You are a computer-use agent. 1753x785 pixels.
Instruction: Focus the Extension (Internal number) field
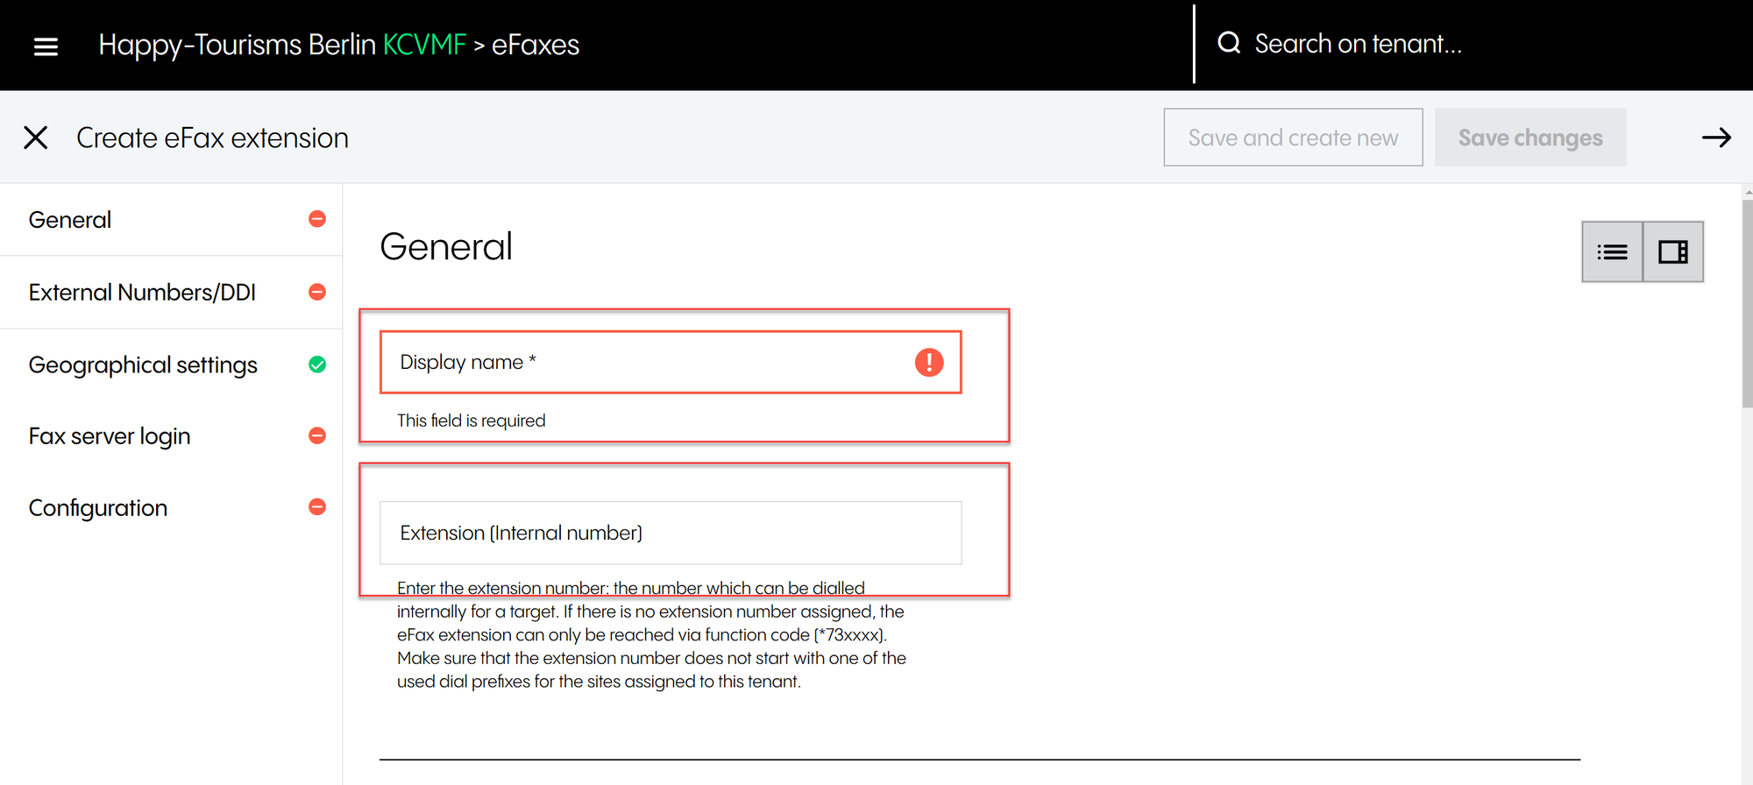(x=670, y=533)
